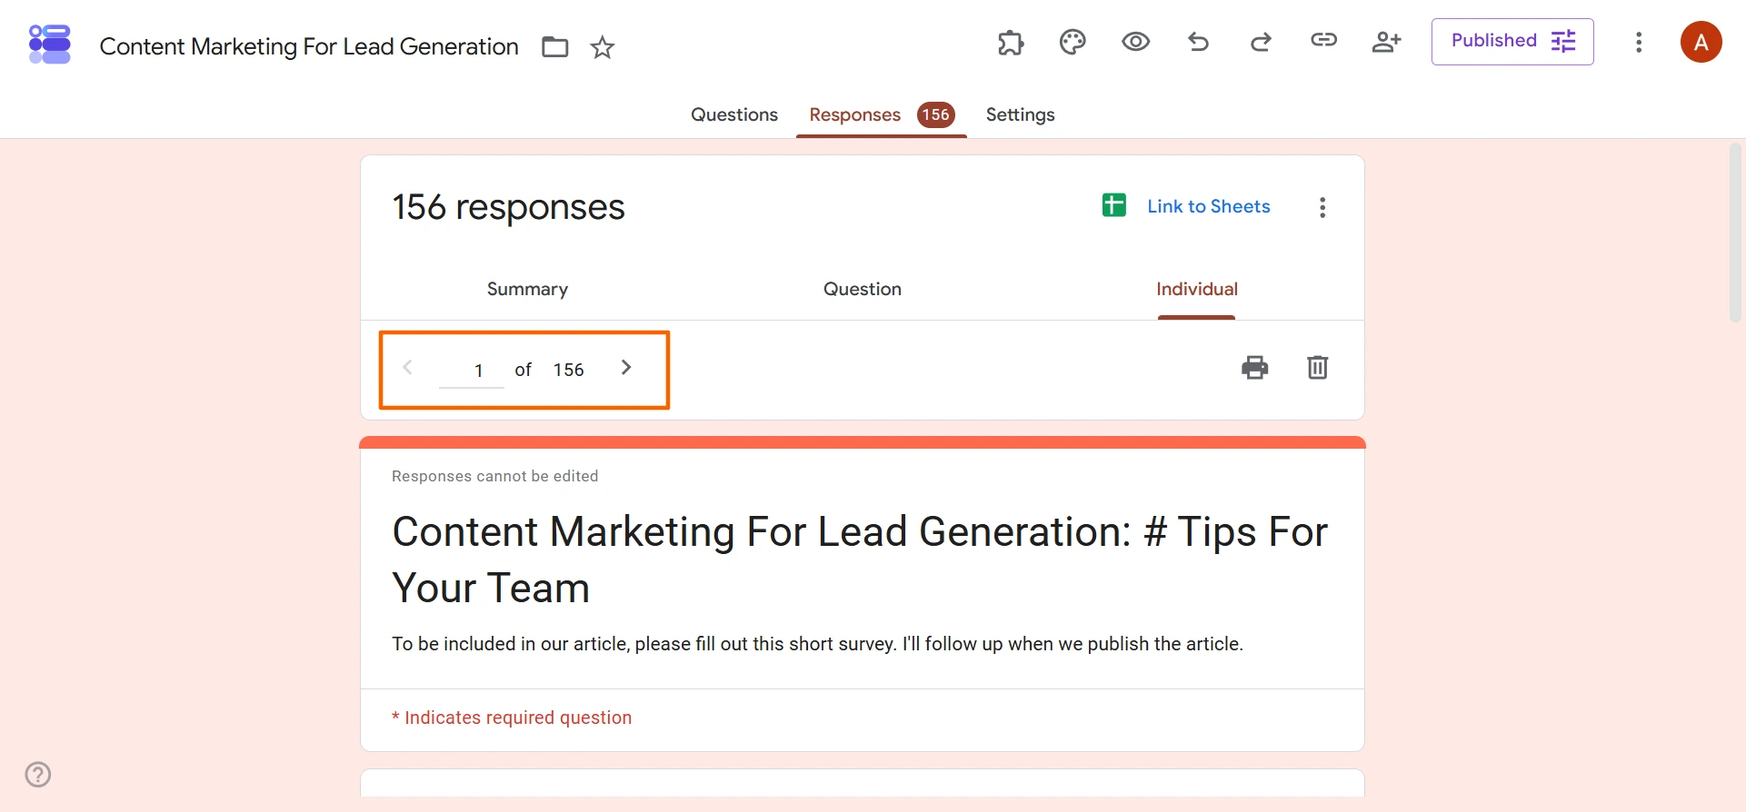This screenshot has height=812, width=1746.
Task: View the Summary responses tab
Action: [x=527, y=289]
